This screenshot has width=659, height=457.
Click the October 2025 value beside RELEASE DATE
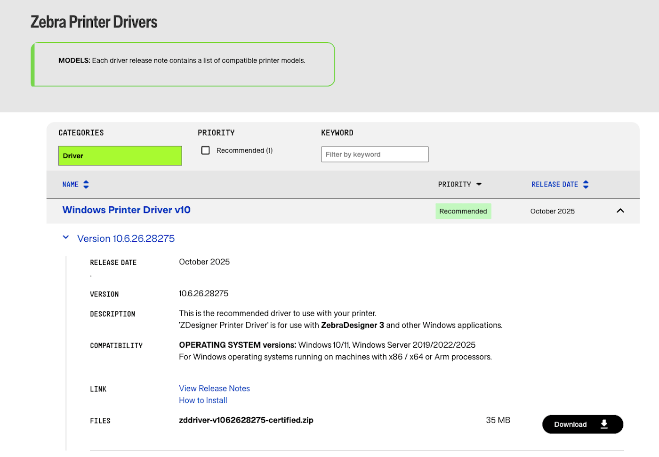(204, 262)
